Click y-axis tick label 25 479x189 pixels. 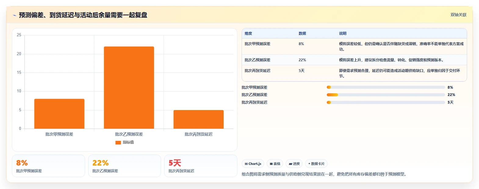pyautogui.click(x=19, y=35)
